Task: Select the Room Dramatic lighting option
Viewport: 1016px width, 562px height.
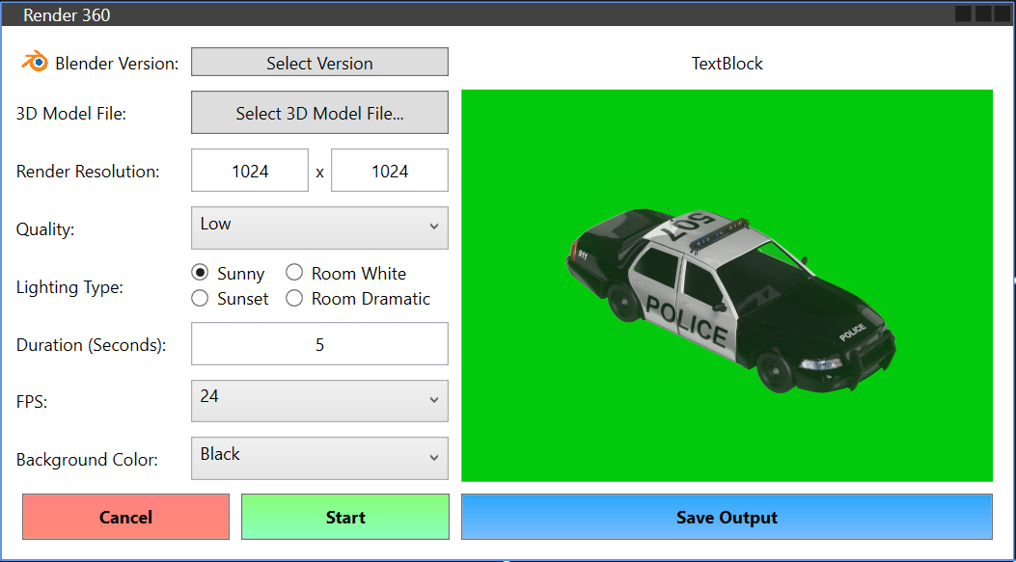Action: [294, 298]
